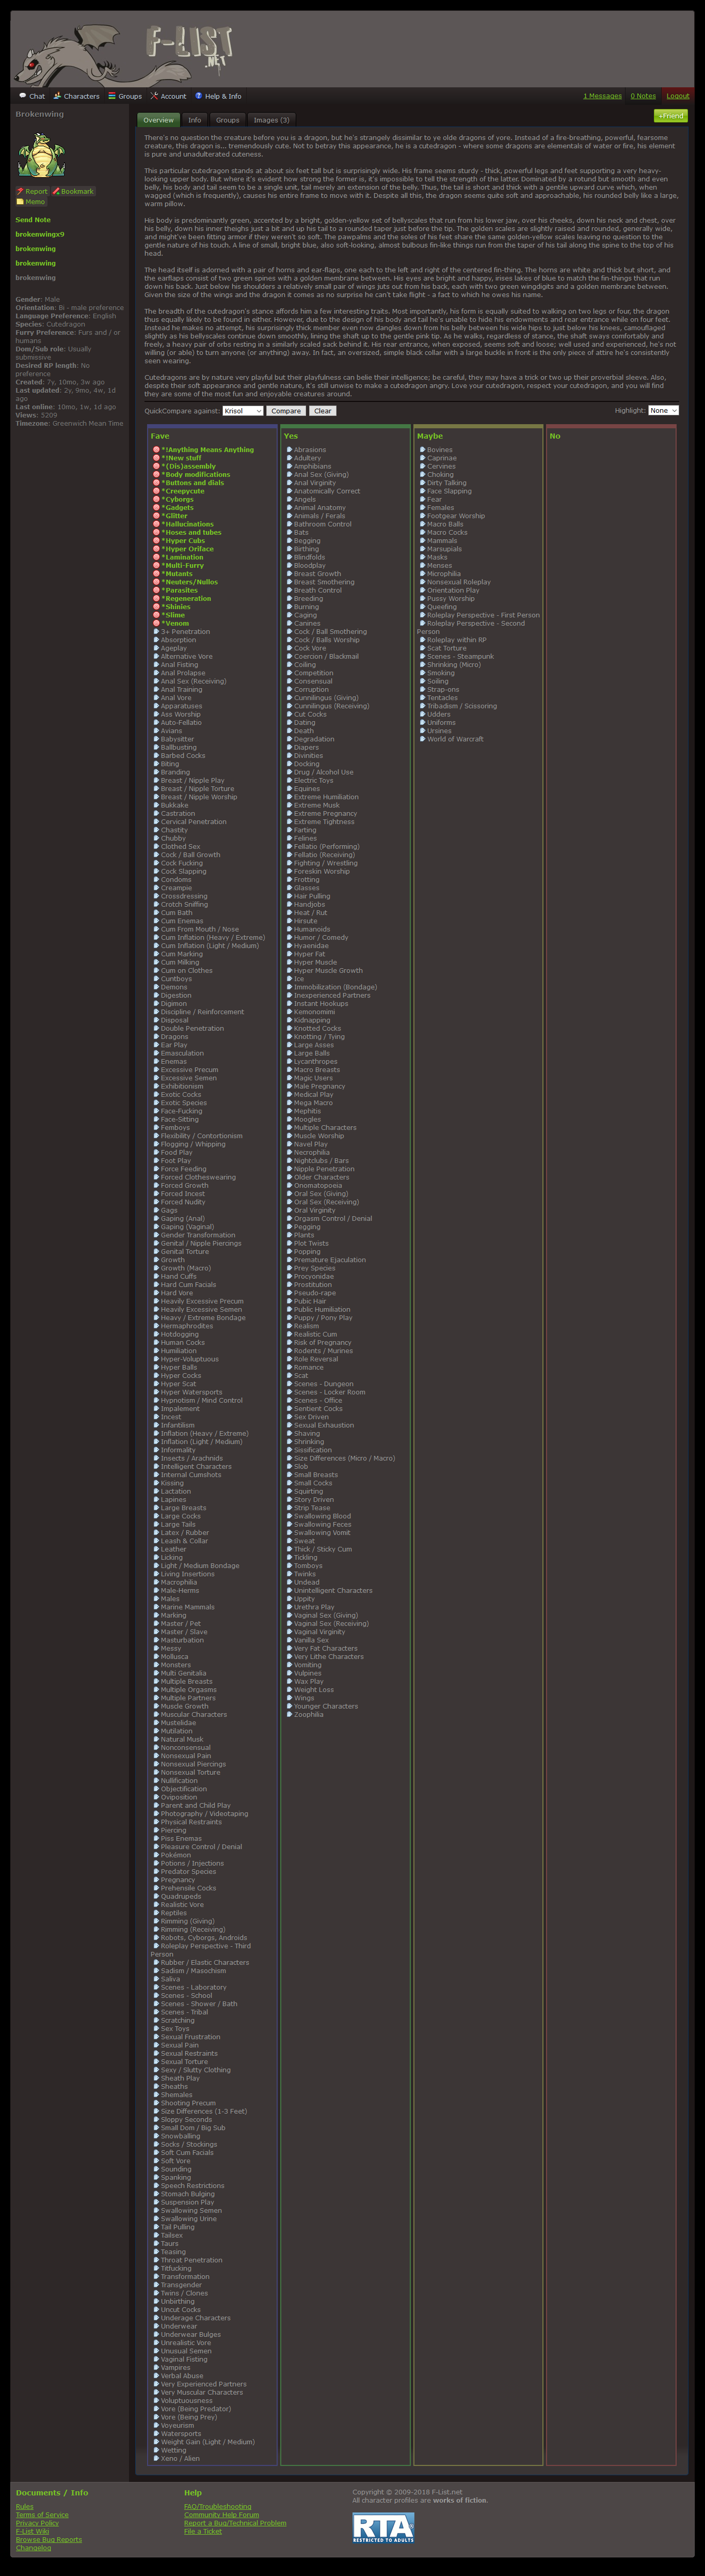Open the Changelog footer link
The height and width of the screenshot is (2576, 705).
[33, 2547]
